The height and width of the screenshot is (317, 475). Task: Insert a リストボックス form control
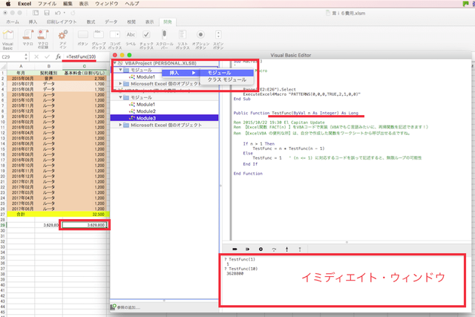[x=183, y=39]
